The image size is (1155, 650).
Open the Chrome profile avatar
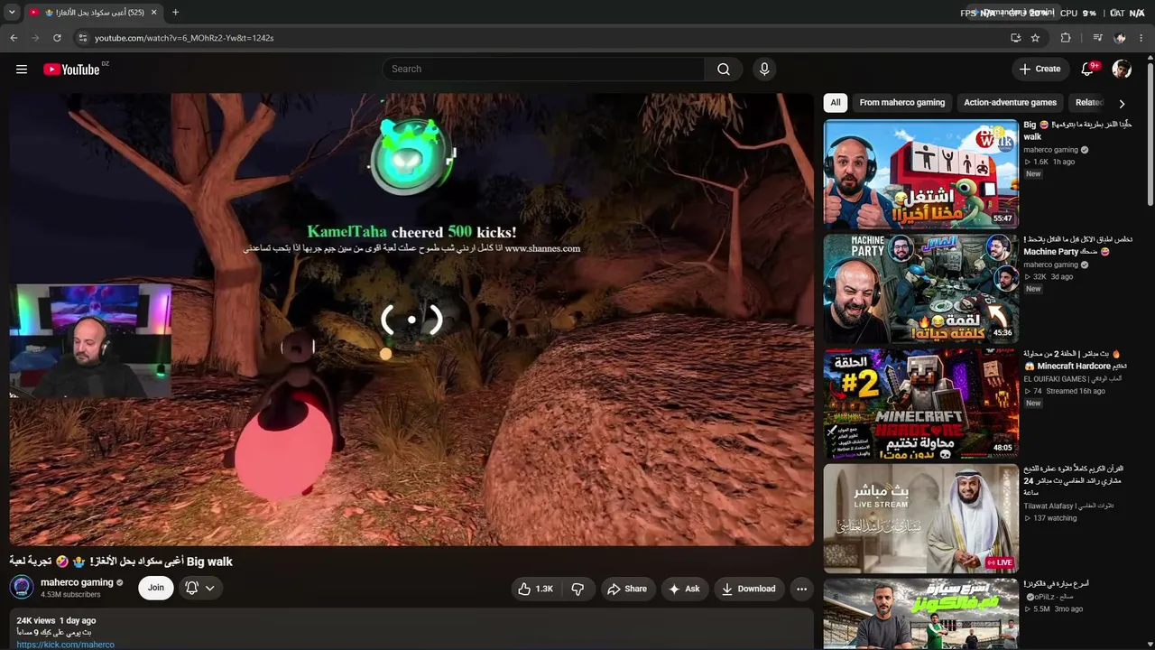[1120, 38]
